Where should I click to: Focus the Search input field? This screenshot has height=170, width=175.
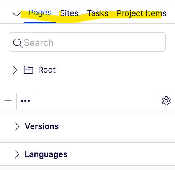[87, 42]
